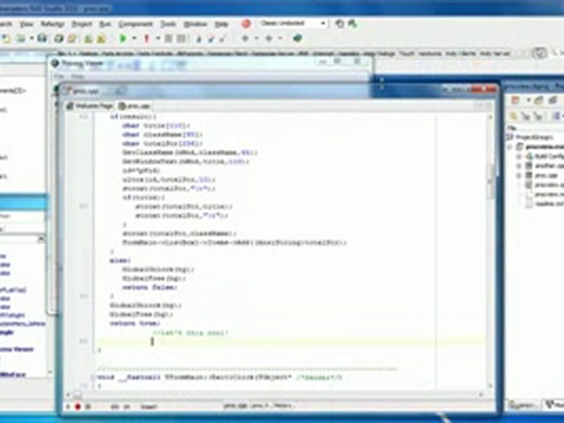Open the View menu
This screenshot has height=423, width=564.
pos(26,24)
